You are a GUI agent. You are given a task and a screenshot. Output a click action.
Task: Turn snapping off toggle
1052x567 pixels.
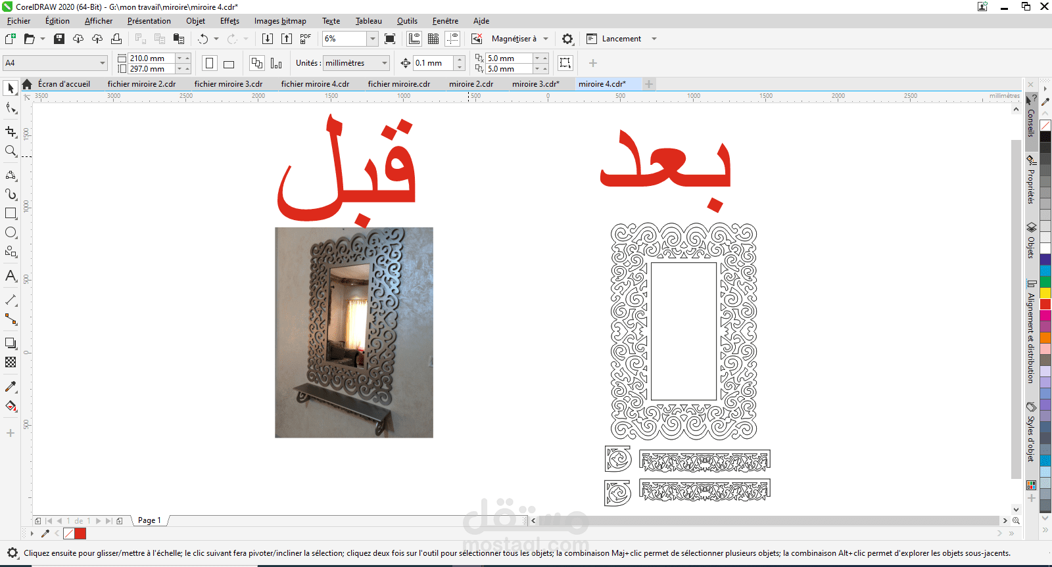pyautogui.click(x=477, y=39)
